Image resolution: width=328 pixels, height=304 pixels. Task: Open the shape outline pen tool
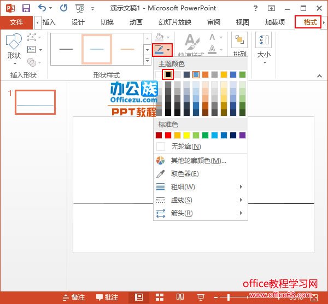(159, 50)
